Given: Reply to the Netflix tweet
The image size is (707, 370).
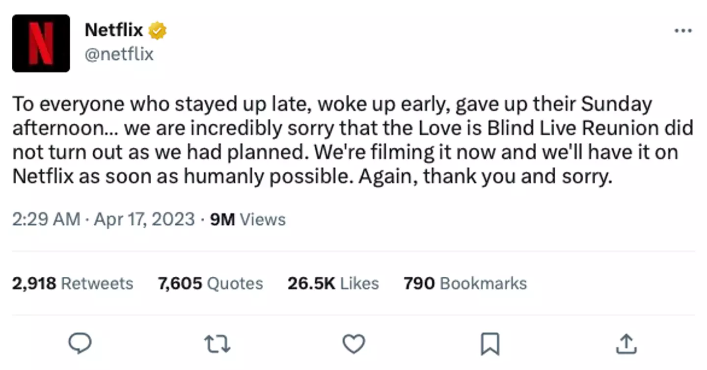Looking at the screenshot, I should [x=80, y=344].
